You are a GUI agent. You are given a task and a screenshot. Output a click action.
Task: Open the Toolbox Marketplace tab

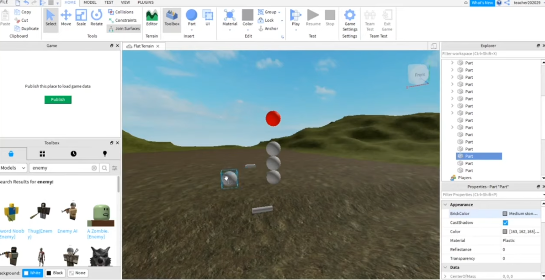11,154
